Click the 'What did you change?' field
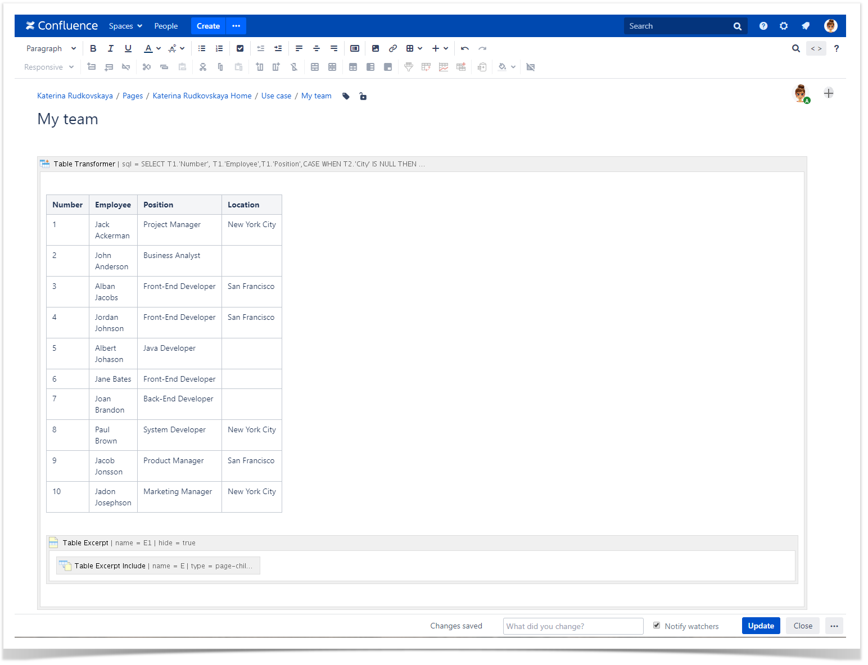868x665 pixels. point(573,626)
